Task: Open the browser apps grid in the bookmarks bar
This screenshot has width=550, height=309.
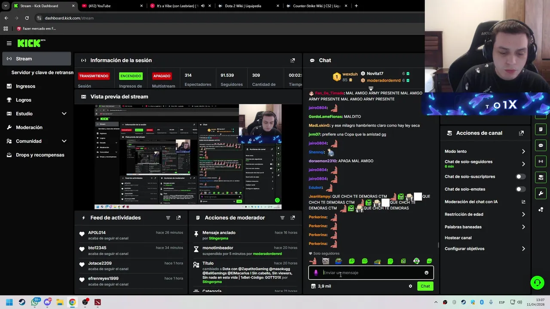Action: pos(6,29)
